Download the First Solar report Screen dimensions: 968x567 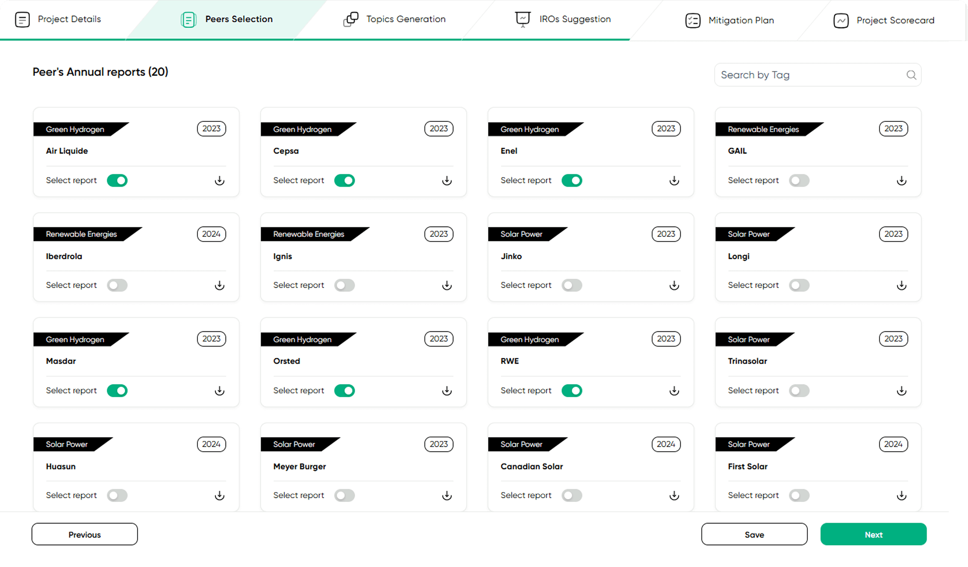(x=901, y=495)
